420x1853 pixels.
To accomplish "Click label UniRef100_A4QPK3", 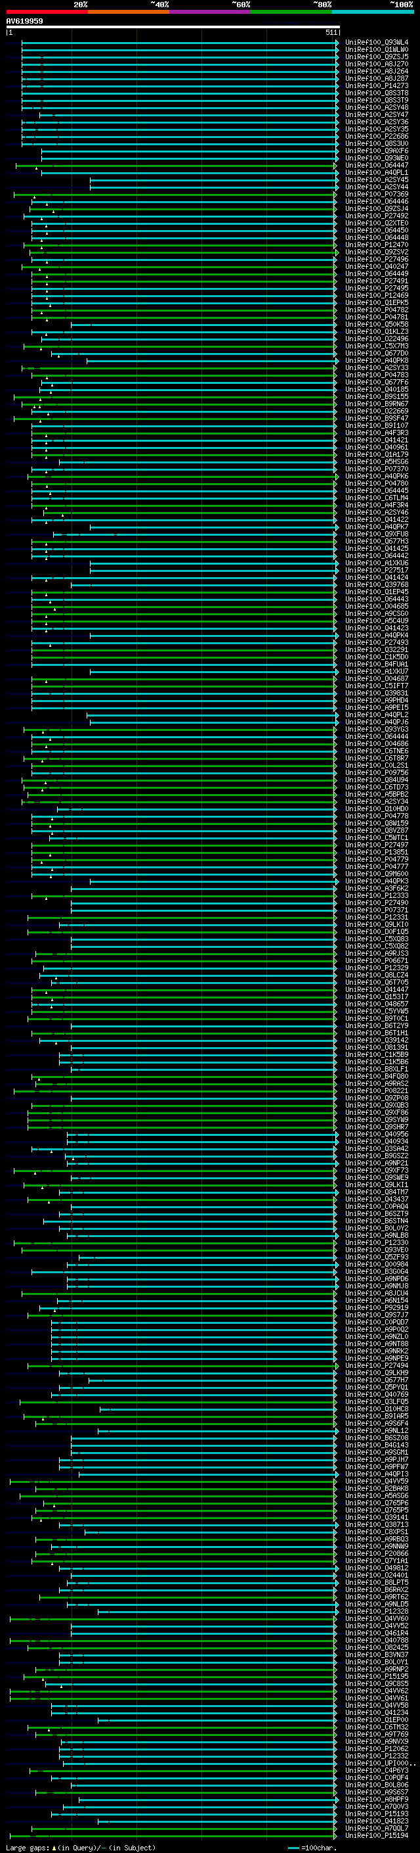I will pyautogui.click(x=376, y=881).
